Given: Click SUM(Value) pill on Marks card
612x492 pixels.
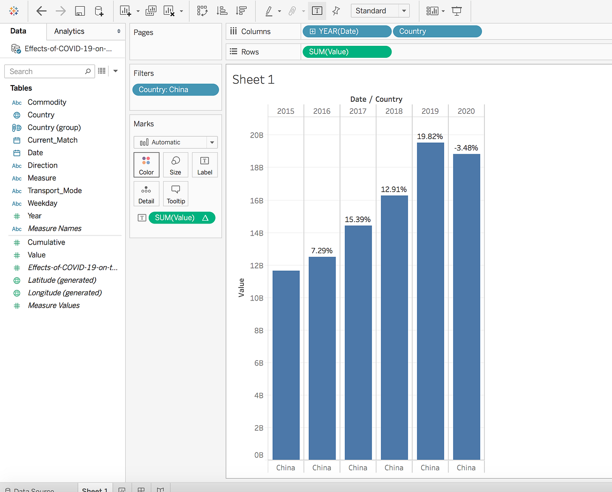Looking at the screenshot, I should (x=182, y=218).
